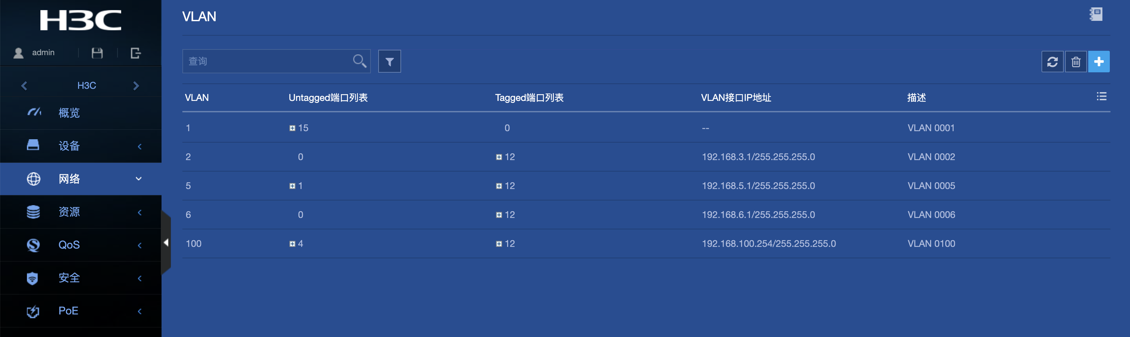Expand the 设备 menu chevron
Viewport: 1130px width, 337px height.
click(x=140, y=146)
